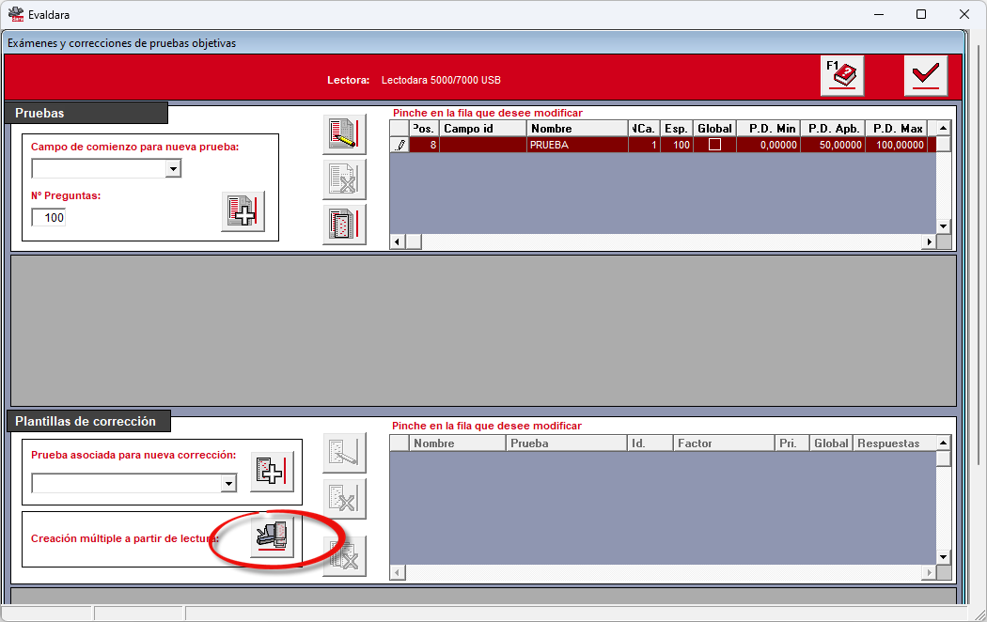987x622 pixels.
Task: Click the edit correction template icon
Action: [x=344, y=453]
